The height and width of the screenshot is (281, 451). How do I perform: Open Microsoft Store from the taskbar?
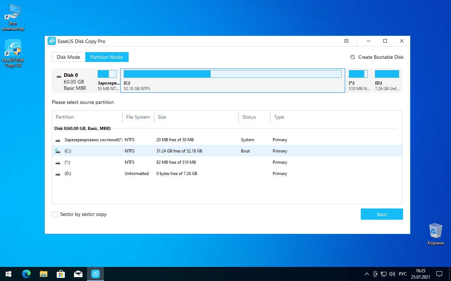(61, 274)
